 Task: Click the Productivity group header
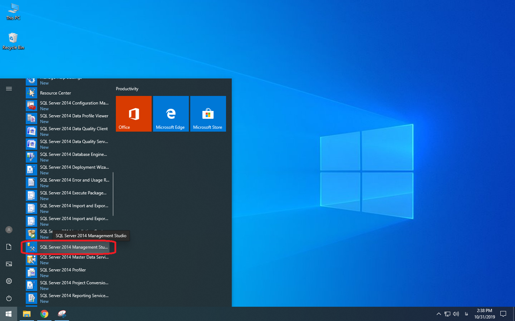click(127, 89)
